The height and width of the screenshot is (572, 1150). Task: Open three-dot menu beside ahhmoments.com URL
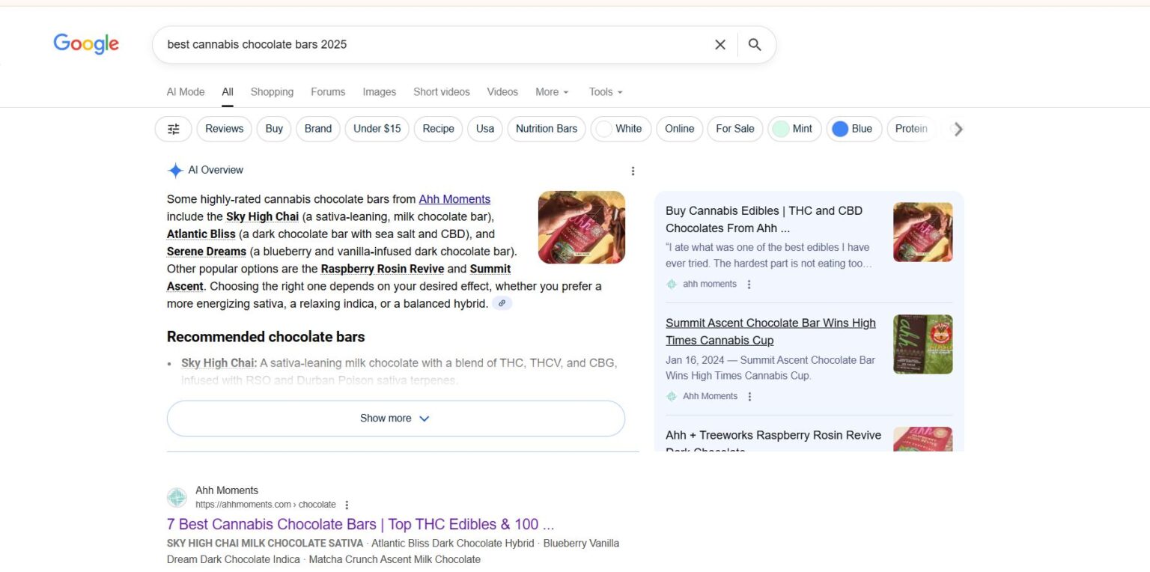click(347, 505)
